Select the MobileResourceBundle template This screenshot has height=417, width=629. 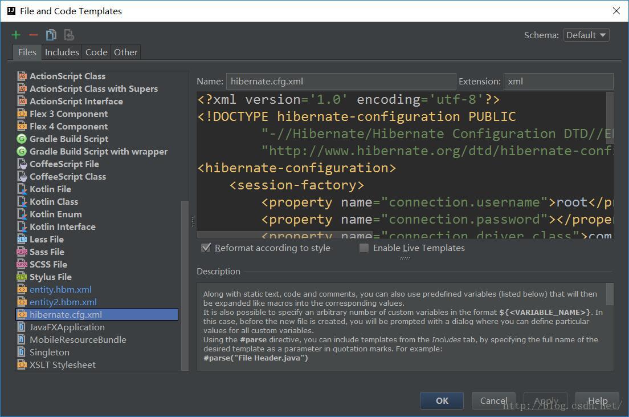click(97, 339)
